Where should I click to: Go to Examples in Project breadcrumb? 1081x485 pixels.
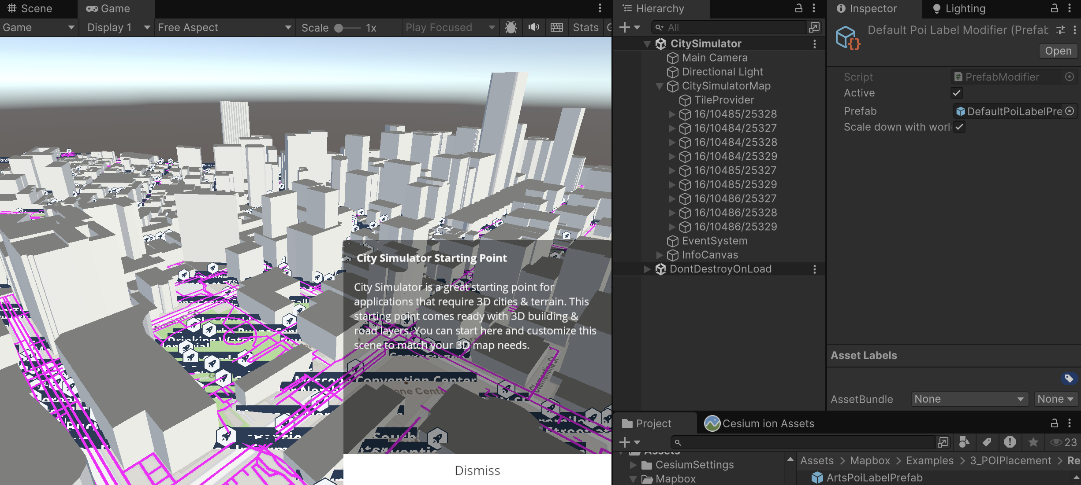pos(930,461)
